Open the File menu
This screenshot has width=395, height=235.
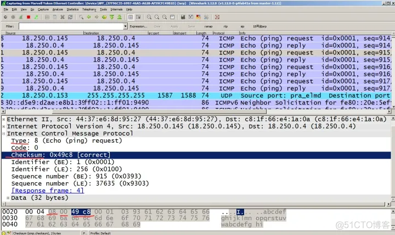[x=6, y=9]
